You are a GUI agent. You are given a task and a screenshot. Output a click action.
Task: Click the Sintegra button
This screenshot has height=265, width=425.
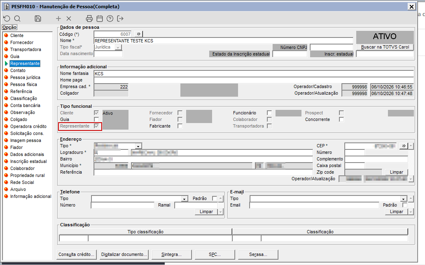point(172,254)
